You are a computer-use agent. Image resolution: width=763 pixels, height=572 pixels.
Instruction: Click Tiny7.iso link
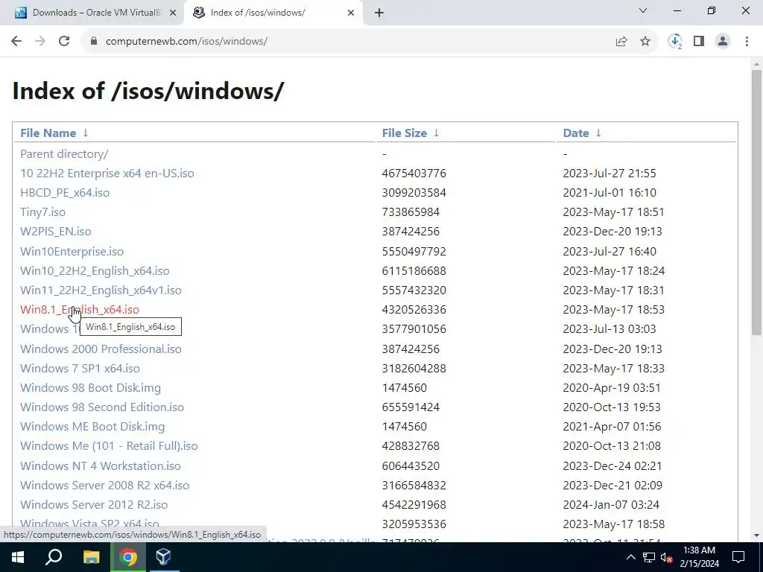(42, 212)
